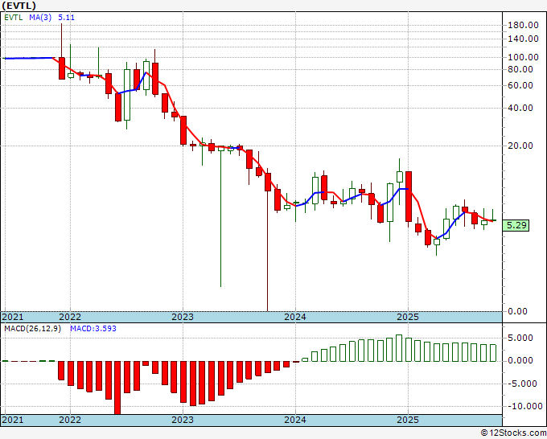Select the 100.00 price axis label
547x439 pixels.
pyautogui.click(x=523, y=57)
